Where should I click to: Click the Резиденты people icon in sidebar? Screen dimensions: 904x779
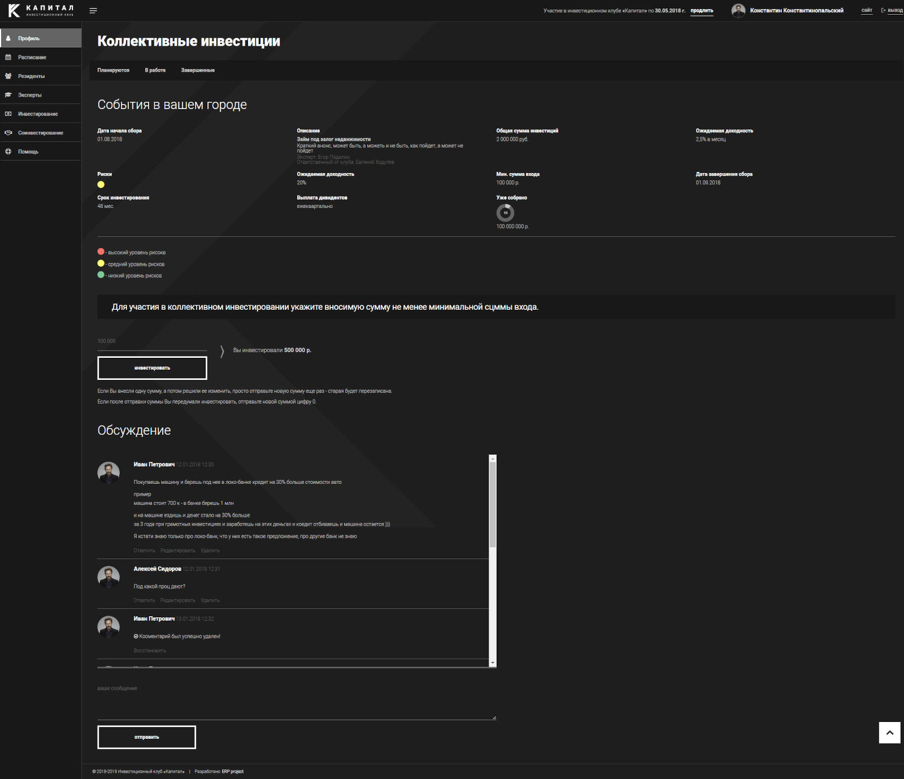pos(8,76)
